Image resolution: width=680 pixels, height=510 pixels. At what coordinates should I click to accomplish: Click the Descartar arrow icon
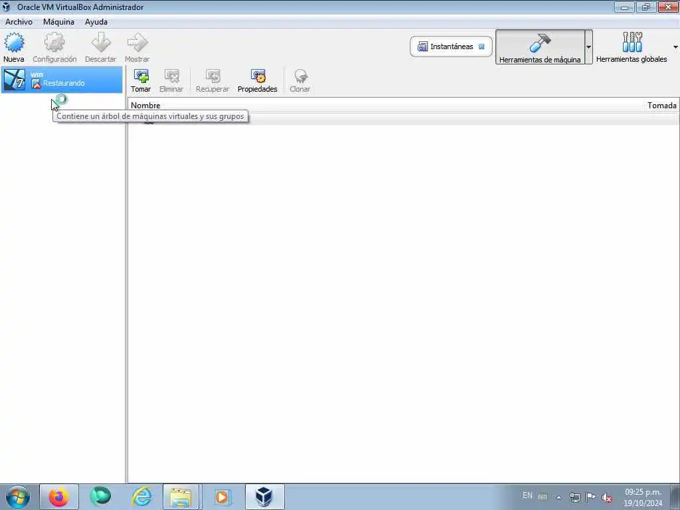[101, 42]
